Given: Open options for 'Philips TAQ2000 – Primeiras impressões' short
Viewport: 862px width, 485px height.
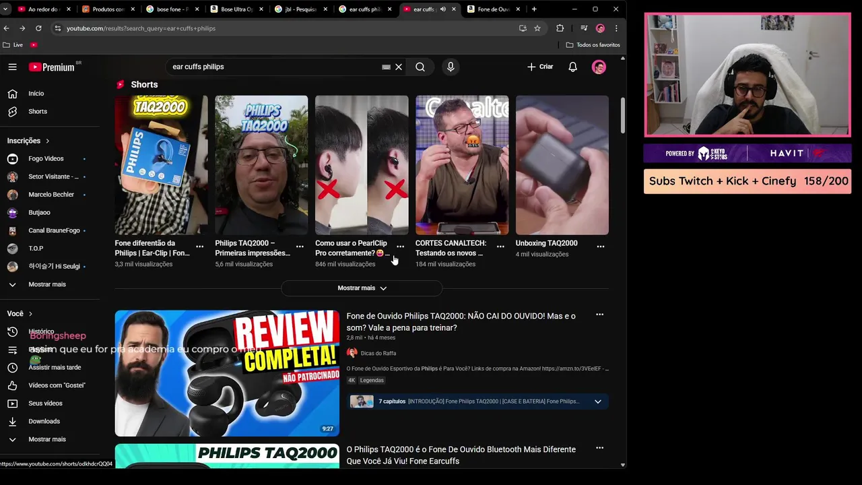Looking at the screenshot, I should click(300, 247).
